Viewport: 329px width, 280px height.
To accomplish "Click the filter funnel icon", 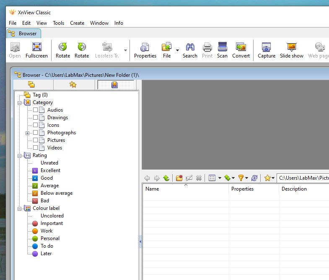I will point(241,178).
